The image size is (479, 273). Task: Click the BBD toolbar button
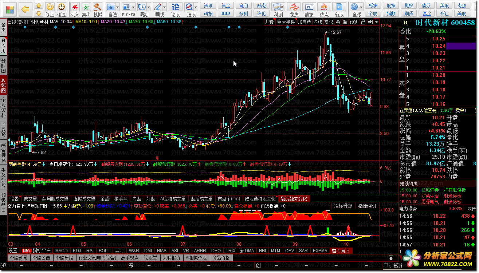(226, 13)
